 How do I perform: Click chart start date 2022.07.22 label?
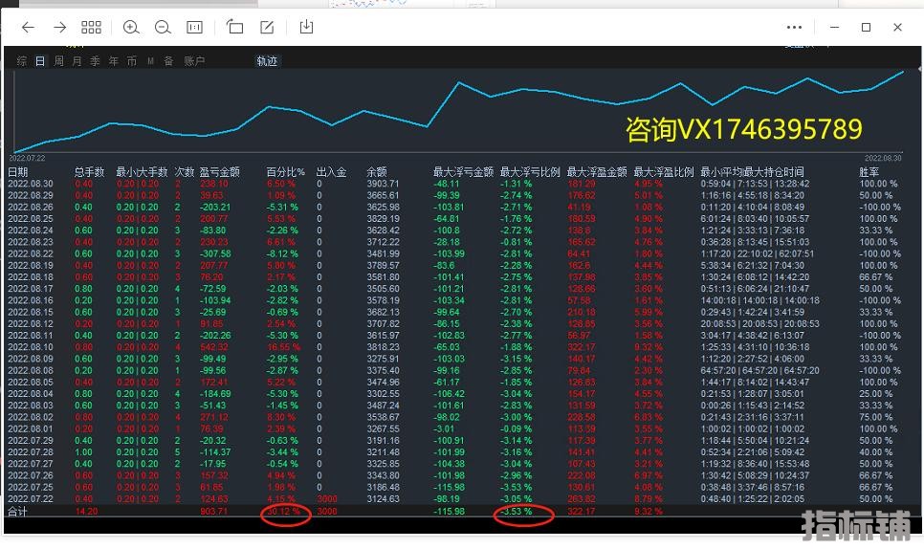point(27,158)
